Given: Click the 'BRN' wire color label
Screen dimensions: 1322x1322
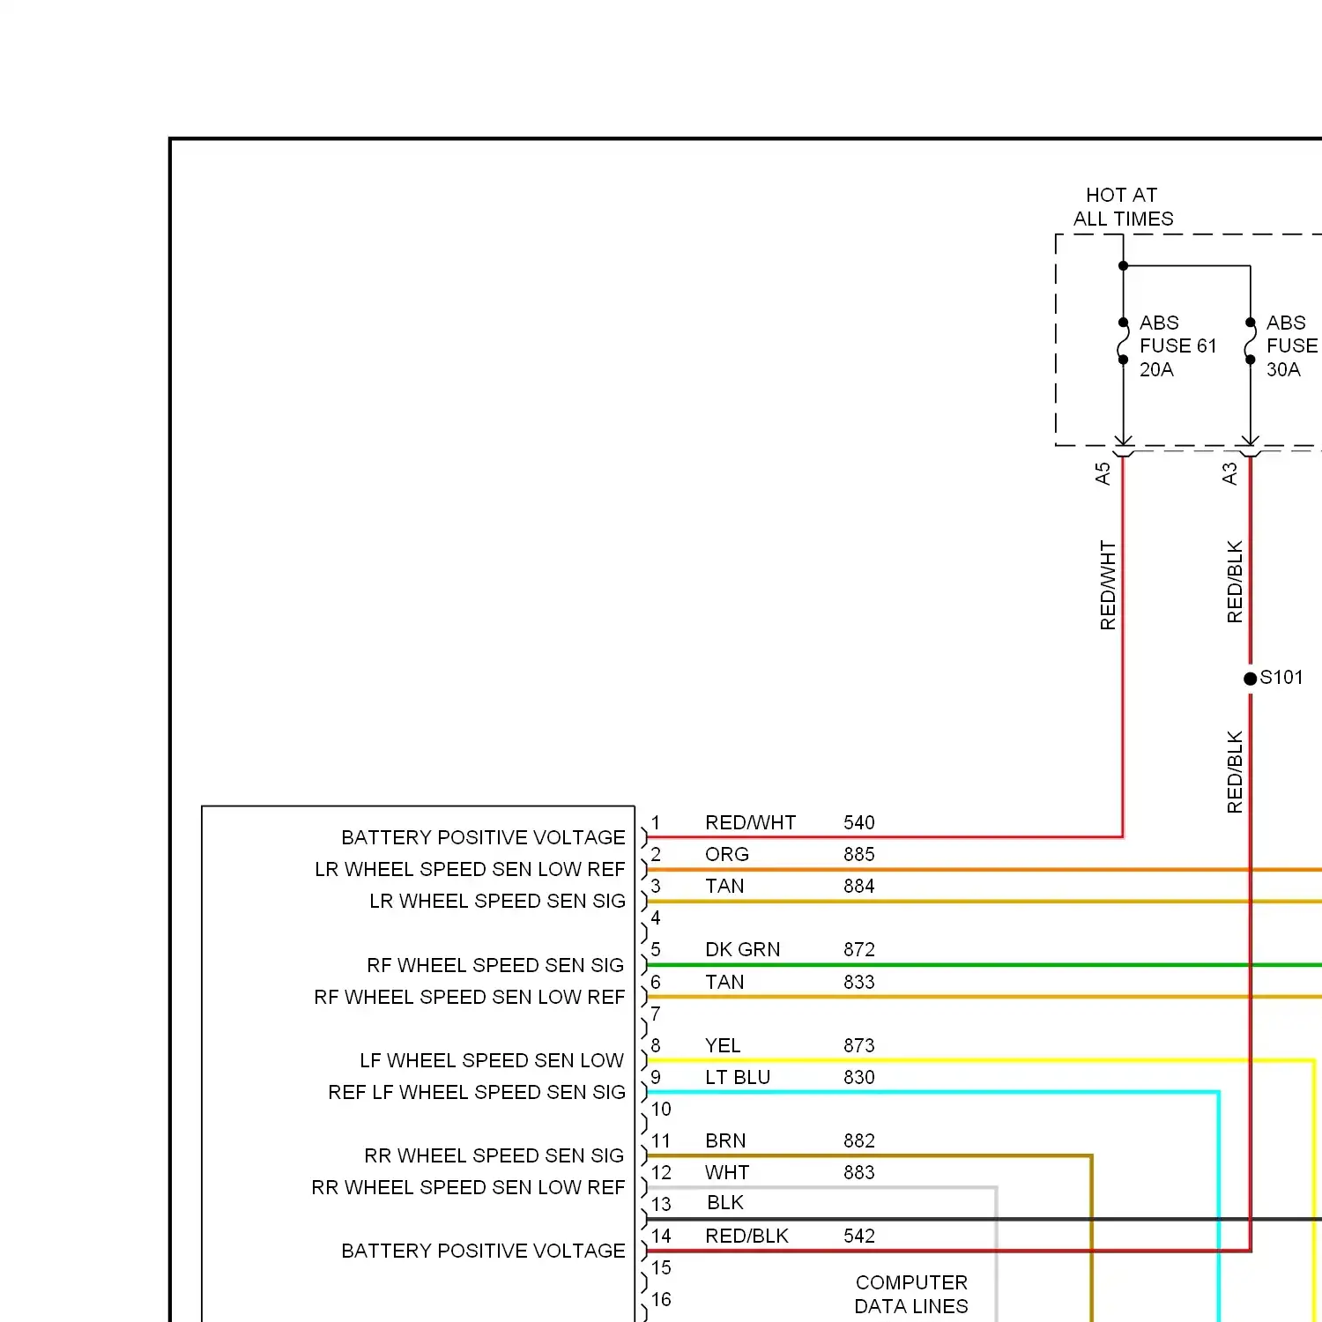Looking at the screenshot, I should 725,1140.
